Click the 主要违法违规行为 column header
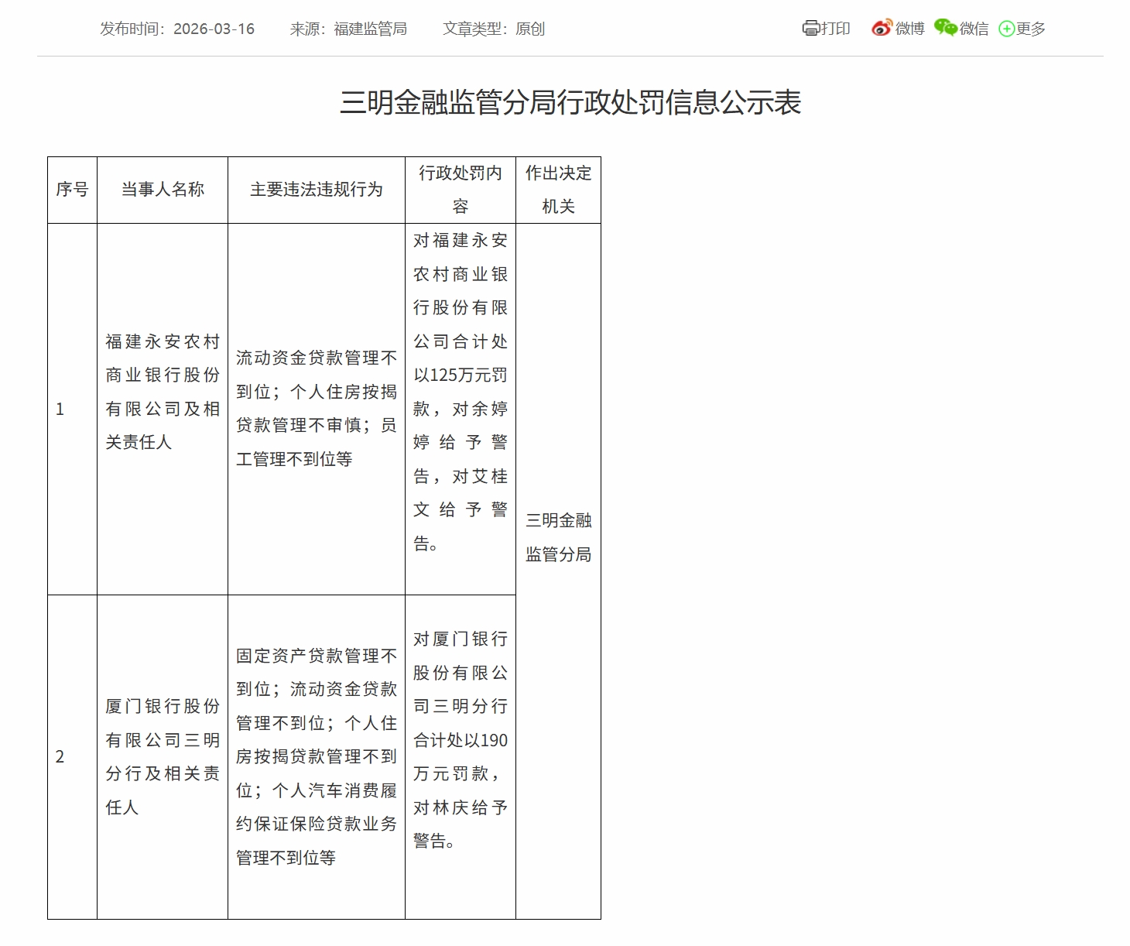This screenshot has height=946, width=1130. (316, 188)
